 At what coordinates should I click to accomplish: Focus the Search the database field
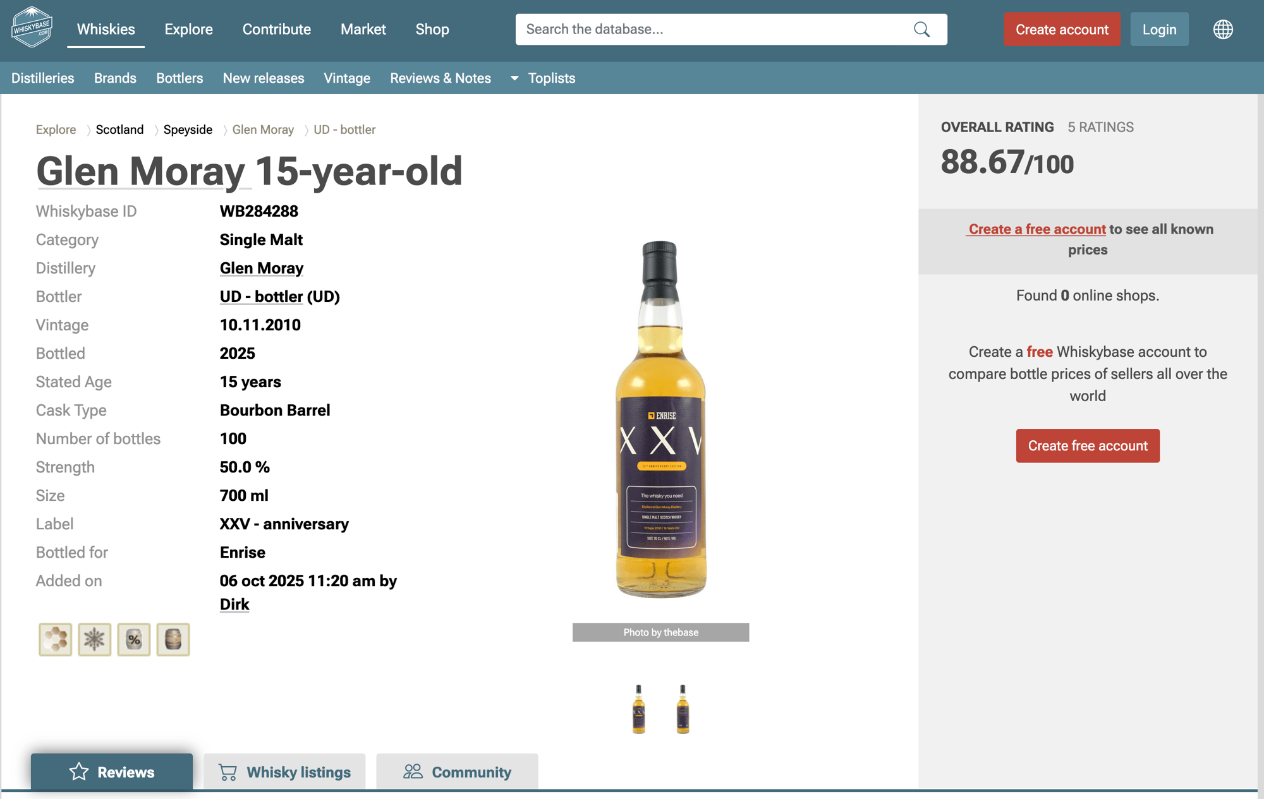[714, 30]
